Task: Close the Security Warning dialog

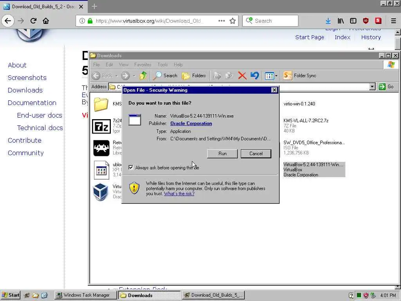Action: tap(274, 90)
